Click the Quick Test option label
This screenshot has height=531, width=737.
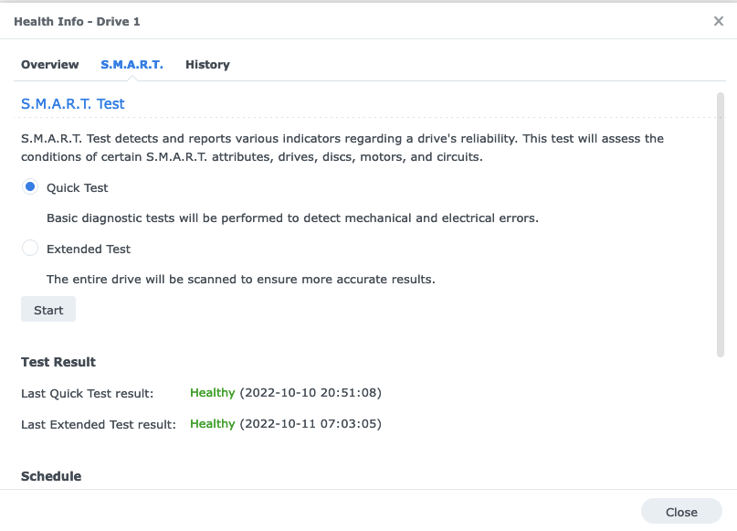click(x=77, y=188)
